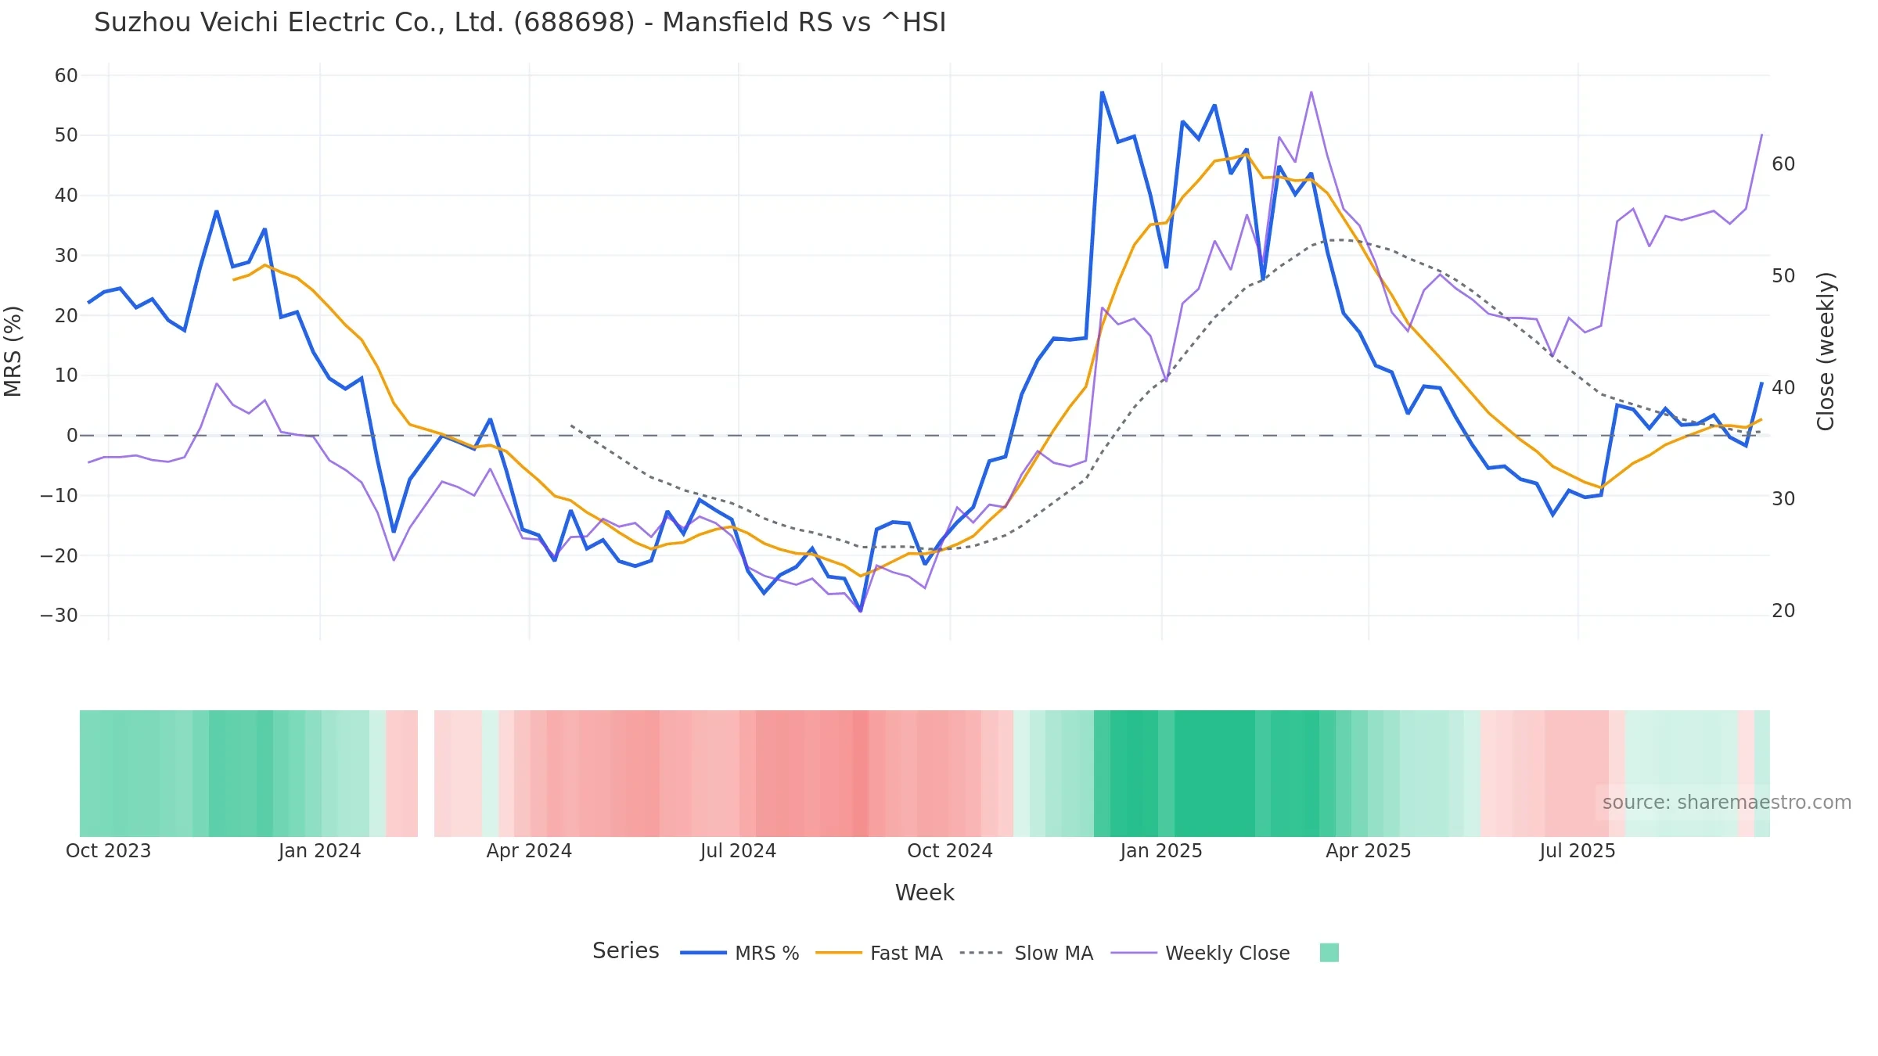The image size is (1878, 1056).
Task: Click the chart title mentioning Suzhou Veichi Electric
Action: click(x=520, y=23)
